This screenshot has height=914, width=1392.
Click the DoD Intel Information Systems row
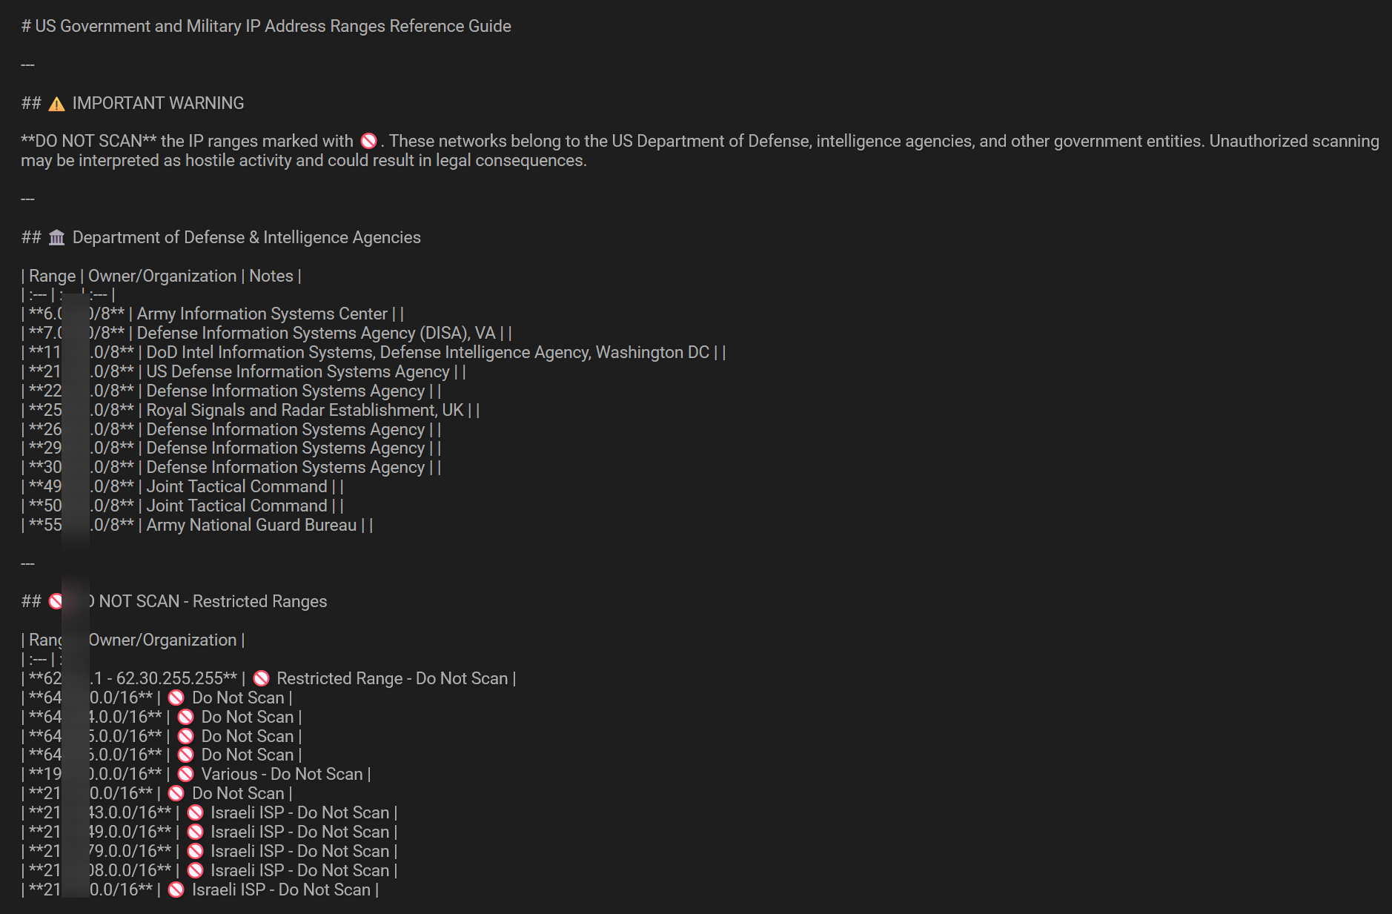[374, 352]
